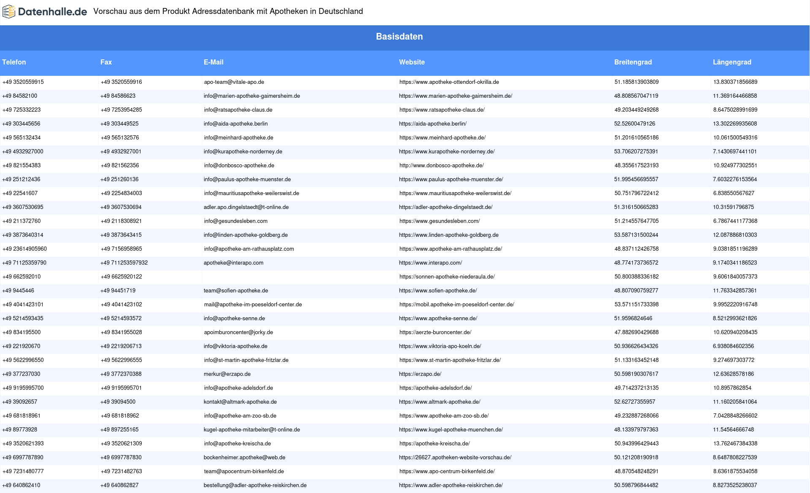The height and width of the screenshot is (493, 810).
Task: Click latitude 51.9596824646
Action: 633,319
